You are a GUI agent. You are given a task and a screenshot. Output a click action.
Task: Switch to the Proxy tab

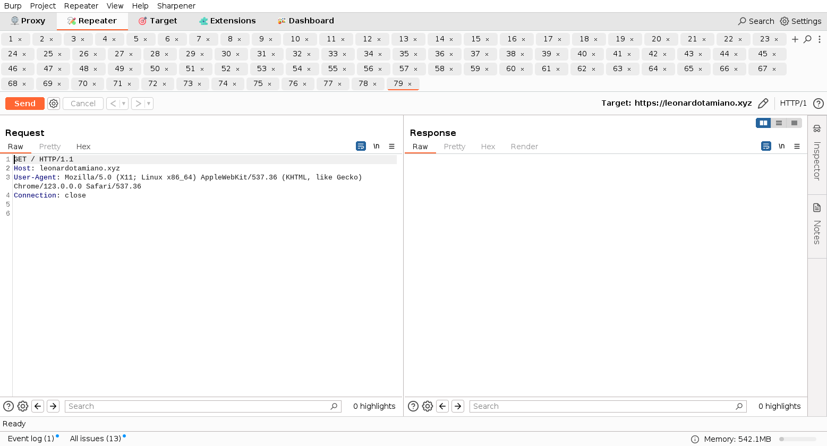[28, 21]
